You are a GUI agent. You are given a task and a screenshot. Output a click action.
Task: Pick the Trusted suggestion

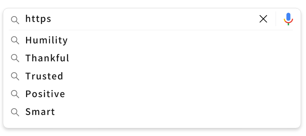coord(44,76)
